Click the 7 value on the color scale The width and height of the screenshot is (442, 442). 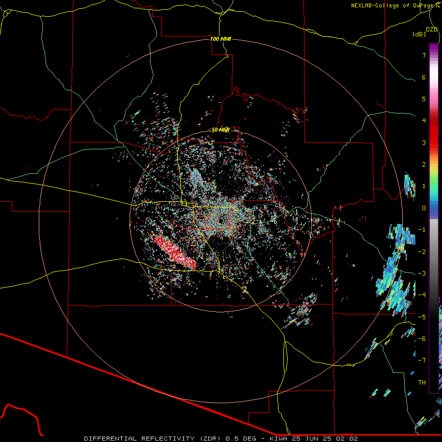424,55
